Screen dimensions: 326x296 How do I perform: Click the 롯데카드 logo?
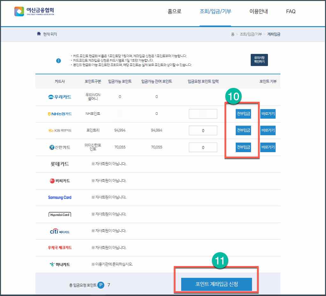[60, 164]
